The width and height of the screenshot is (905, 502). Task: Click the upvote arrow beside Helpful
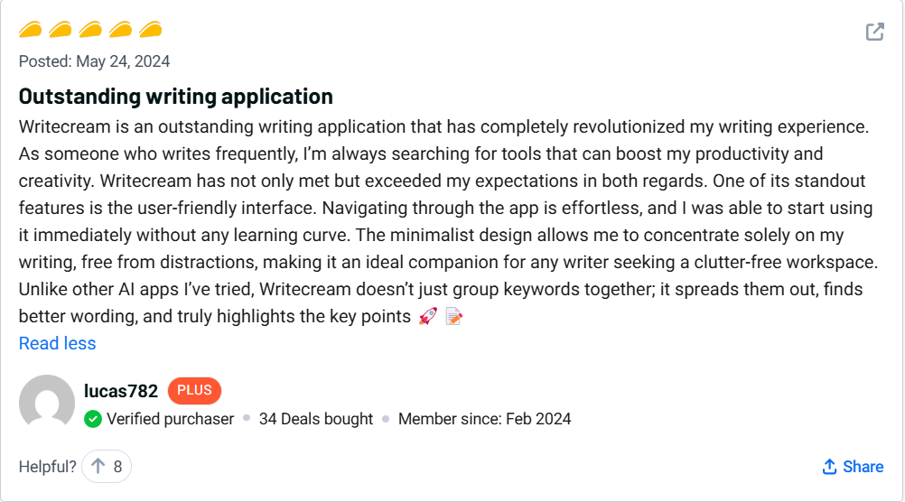(x=98, y=467)
